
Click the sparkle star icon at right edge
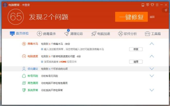tap(166, 10)
